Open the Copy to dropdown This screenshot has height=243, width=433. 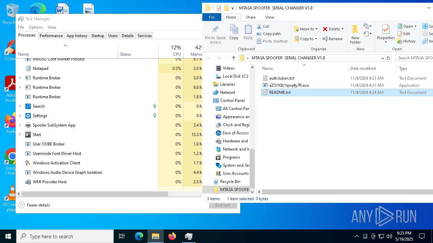click(305, 39)
